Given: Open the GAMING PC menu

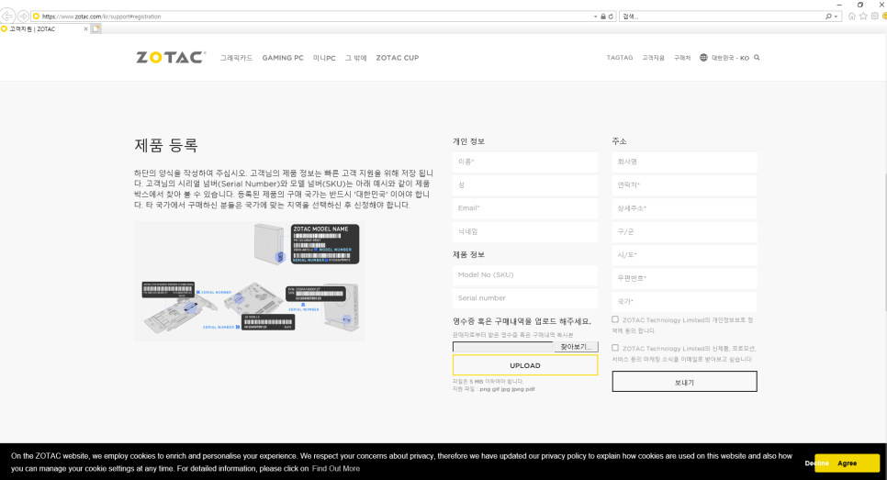Looking at the screenshot, I should (283, 58).
